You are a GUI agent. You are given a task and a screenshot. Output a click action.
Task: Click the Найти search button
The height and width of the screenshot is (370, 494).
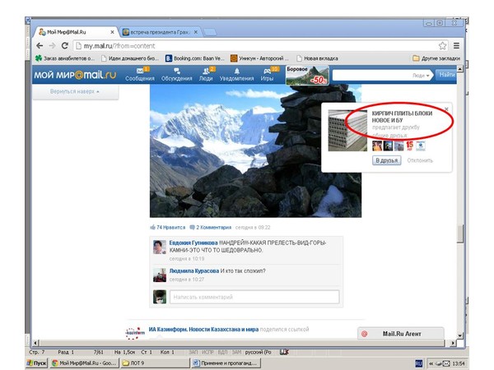[x=446, y=75]
